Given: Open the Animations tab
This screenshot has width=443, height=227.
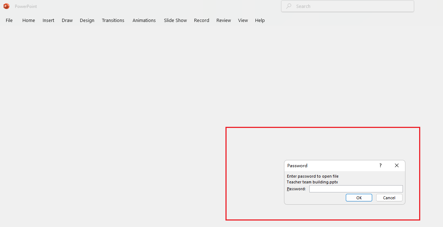Looking at the screenshot, I should [x=144, y=21].
